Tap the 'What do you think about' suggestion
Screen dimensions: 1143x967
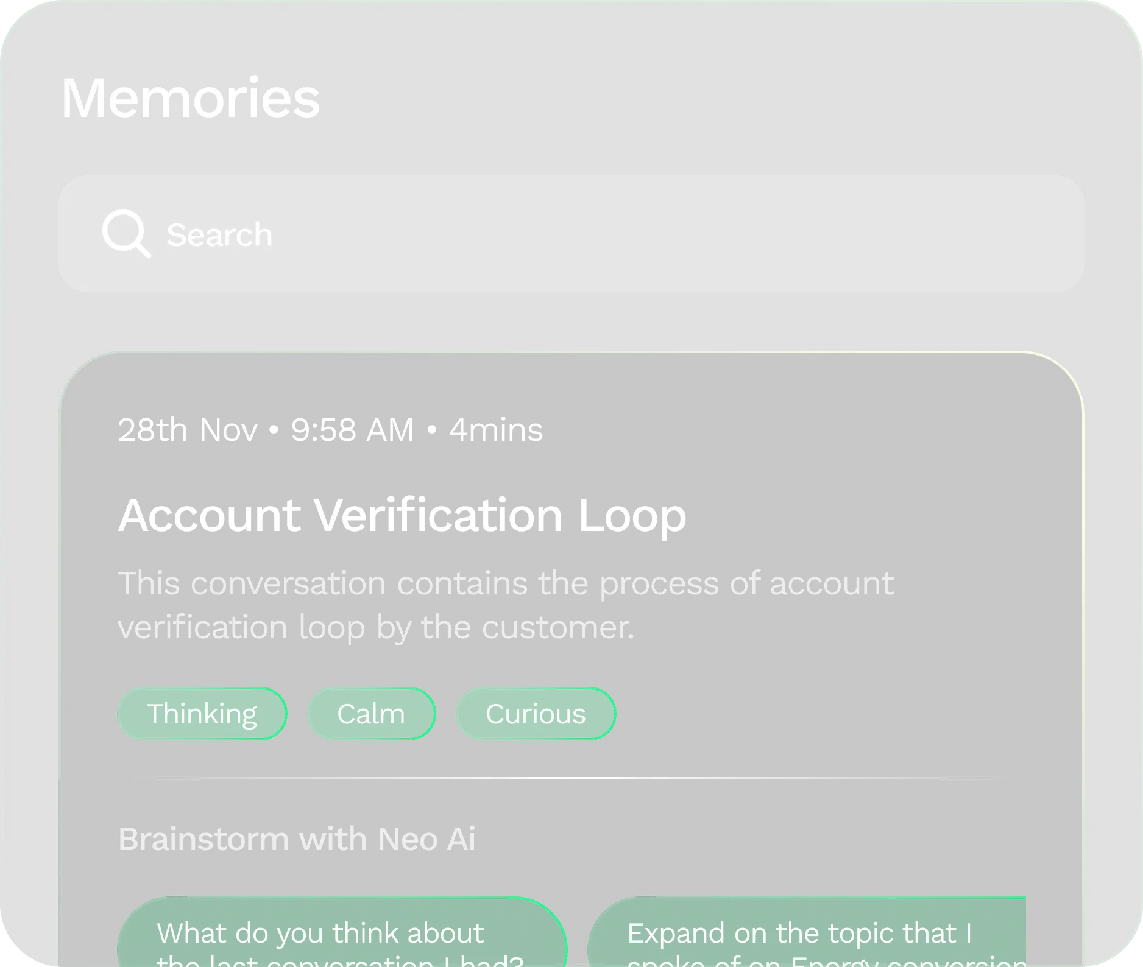[x=320, y=934]
